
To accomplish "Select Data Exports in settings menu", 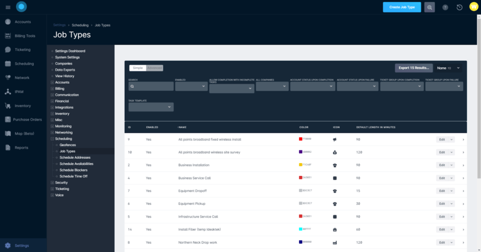I will (65, 70).
